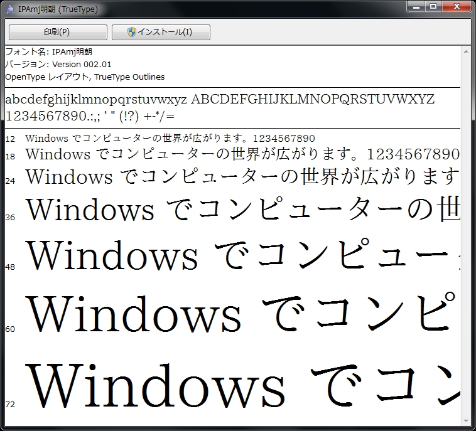Click the size 48 sample text line

coord(242,255)
